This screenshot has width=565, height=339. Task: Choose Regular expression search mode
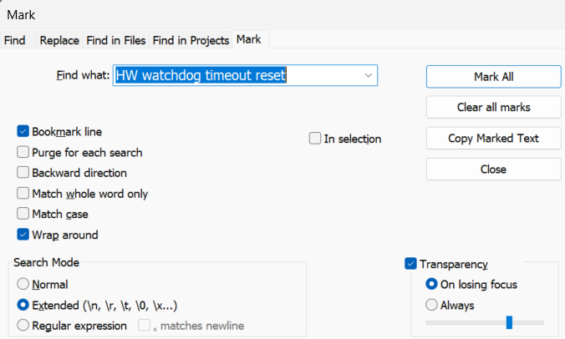[23, 326]
